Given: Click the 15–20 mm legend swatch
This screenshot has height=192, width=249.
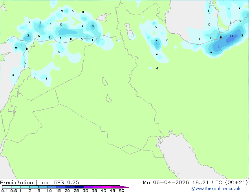Looking at the screenshot, I should 61,187.
